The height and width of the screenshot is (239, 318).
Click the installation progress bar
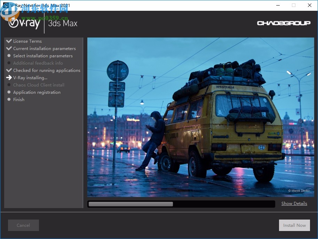(181, 204)
